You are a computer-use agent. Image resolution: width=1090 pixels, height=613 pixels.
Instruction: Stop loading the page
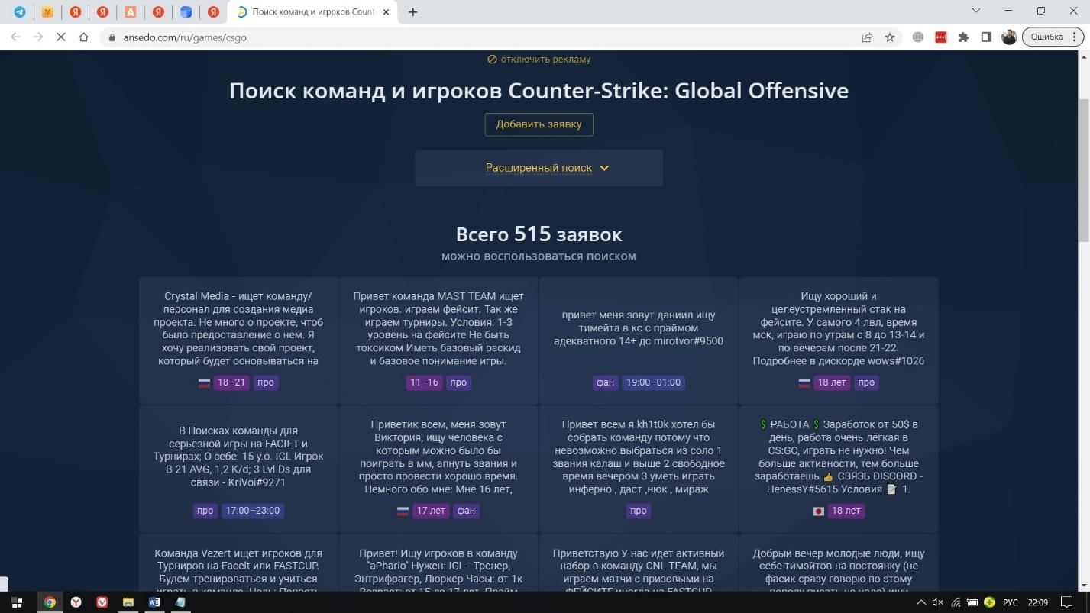[x=61, y=37]
